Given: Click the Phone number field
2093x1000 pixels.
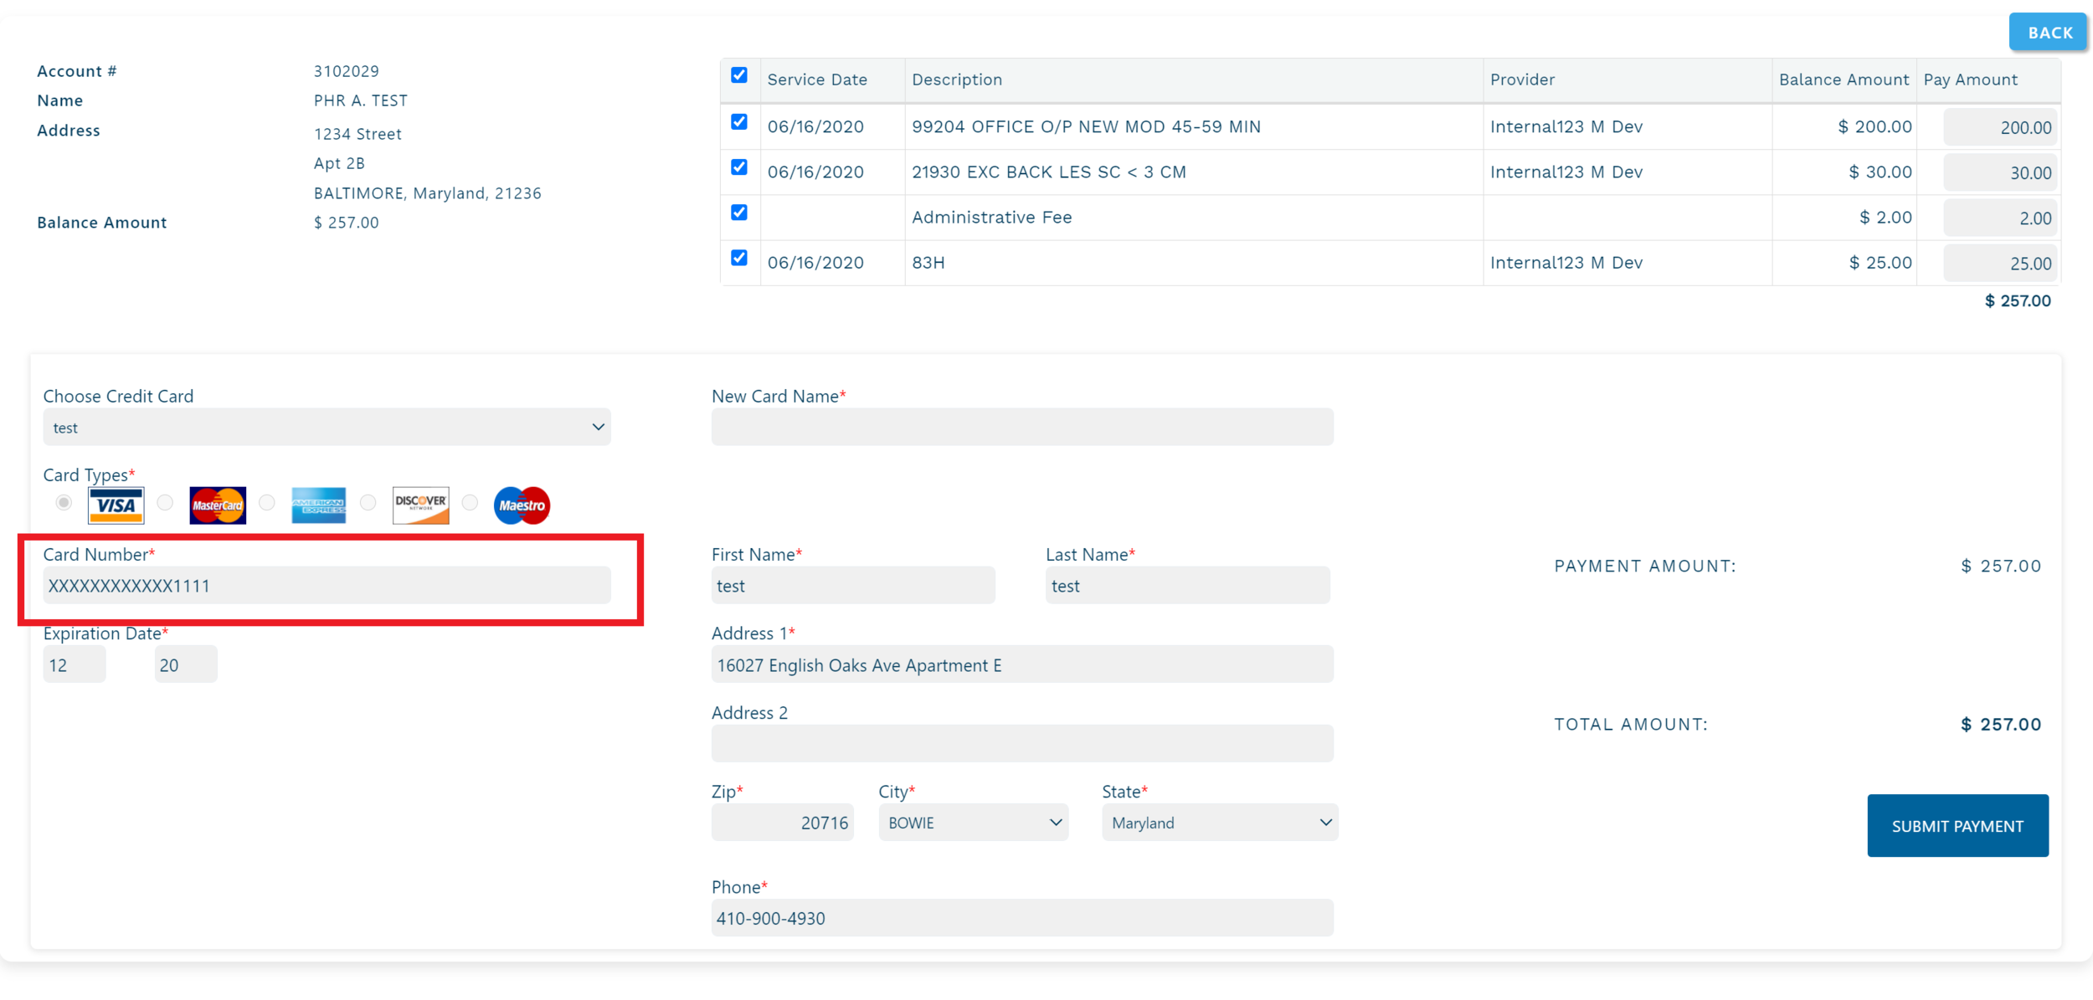Looking at the screenshot, I should click(x=1021, y=918).
